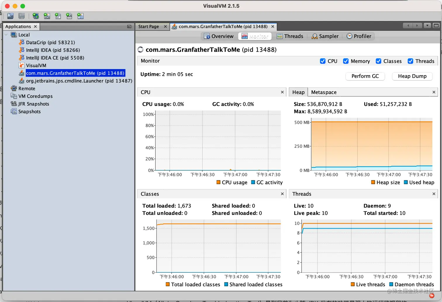Click the Remote hosts icon

click(14, 88)
